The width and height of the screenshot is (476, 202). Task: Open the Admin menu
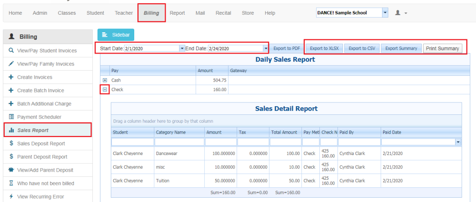(x=40, y=13)
